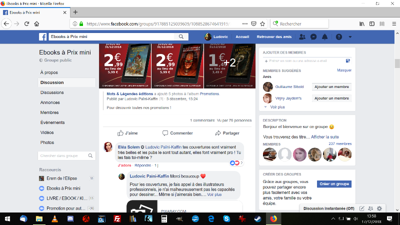The image size is (400, 225).
Task: Open the Facebook help question mark icon
Action: [x=339, y=37]
